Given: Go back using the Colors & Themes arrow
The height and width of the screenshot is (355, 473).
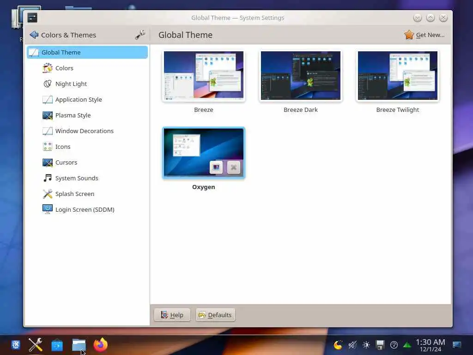Looking at the screenshot, I should pos(34,35).
